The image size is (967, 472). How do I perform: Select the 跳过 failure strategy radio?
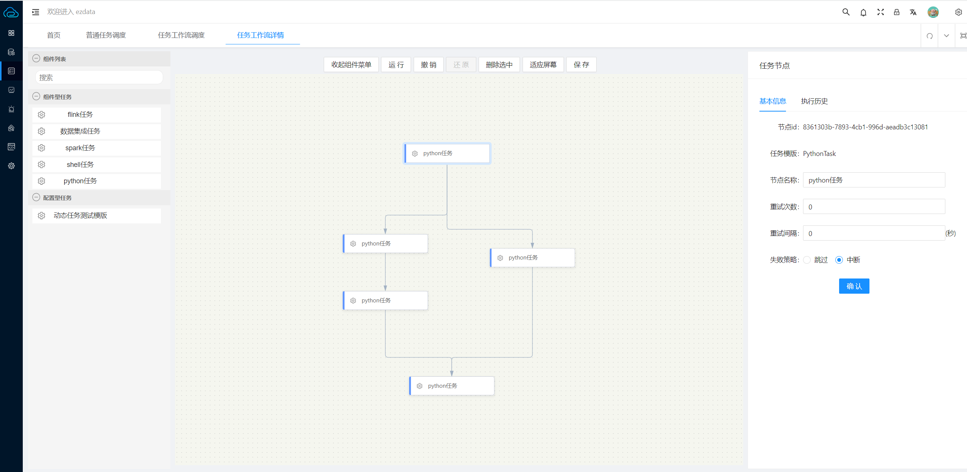[807, 260]
